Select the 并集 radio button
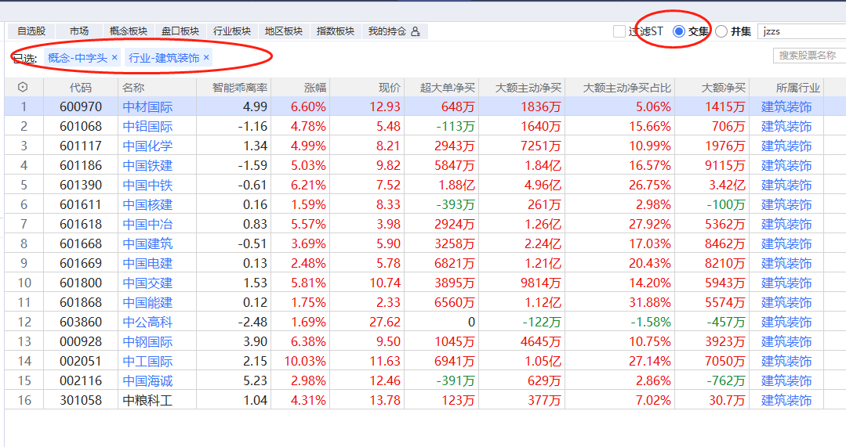This screenshot has width=846, height=447. pos(721,31)
